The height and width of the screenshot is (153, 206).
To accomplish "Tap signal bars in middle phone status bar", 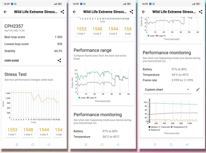I will tap(124, 4).
